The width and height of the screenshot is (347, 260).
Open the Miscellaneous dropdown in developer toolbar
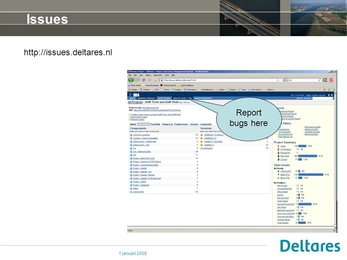(206, 90)
